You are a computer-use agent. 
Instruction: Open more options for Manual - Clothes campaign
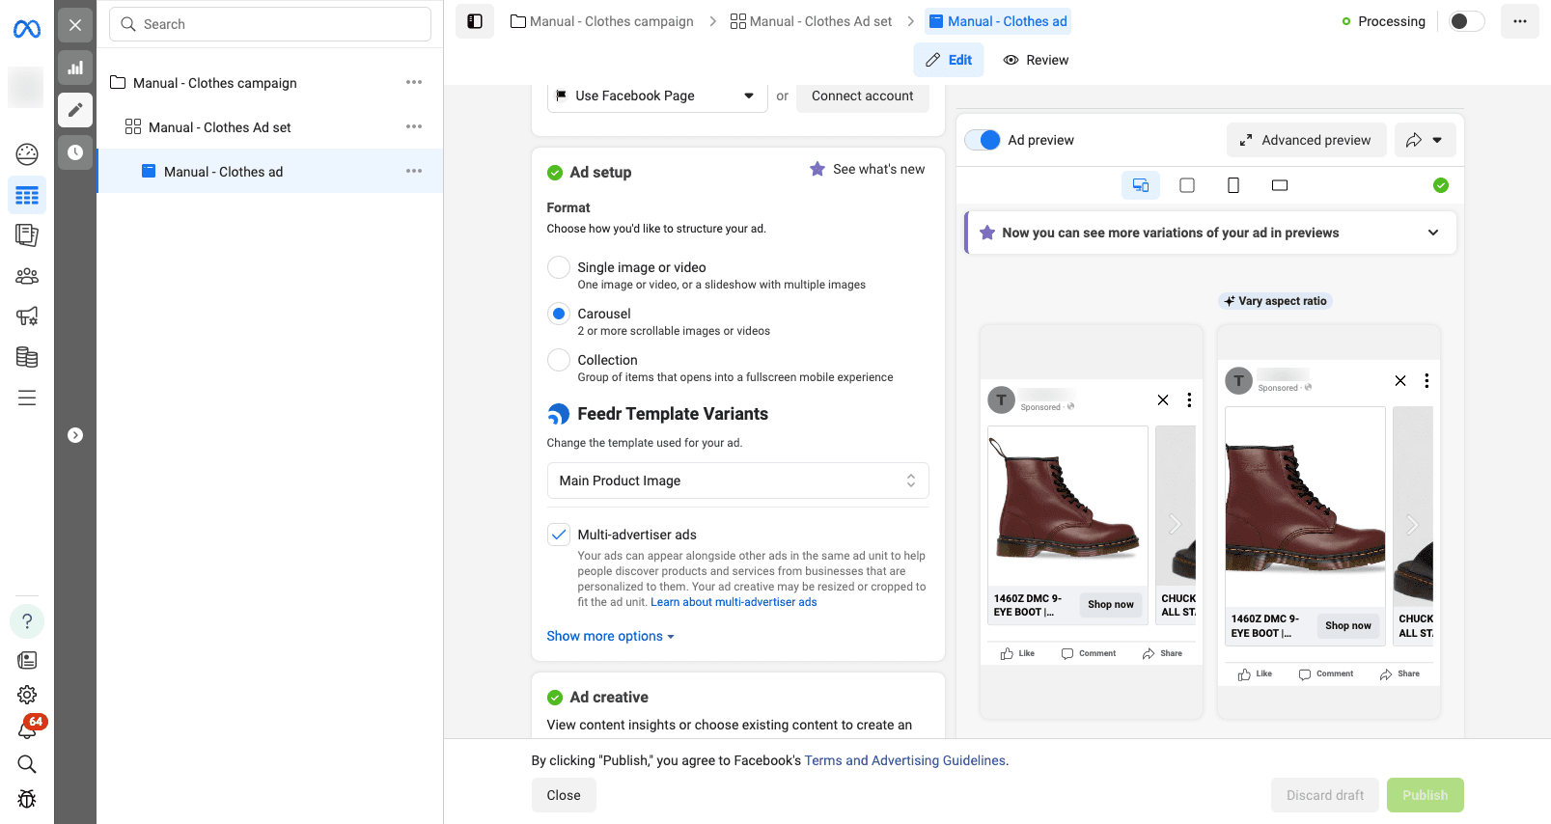click(414, 82)
